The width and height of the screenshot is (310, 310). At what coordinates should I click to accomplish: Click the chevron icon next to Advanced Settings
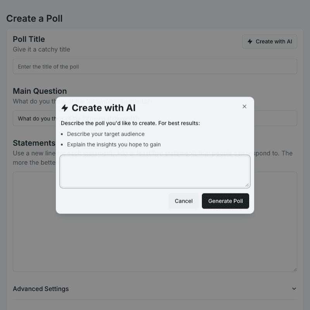tap(294, 289)
